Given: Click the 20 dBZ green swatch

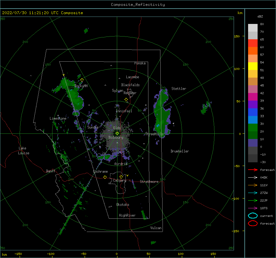Looking at the screenshot, I should (253, 127).
